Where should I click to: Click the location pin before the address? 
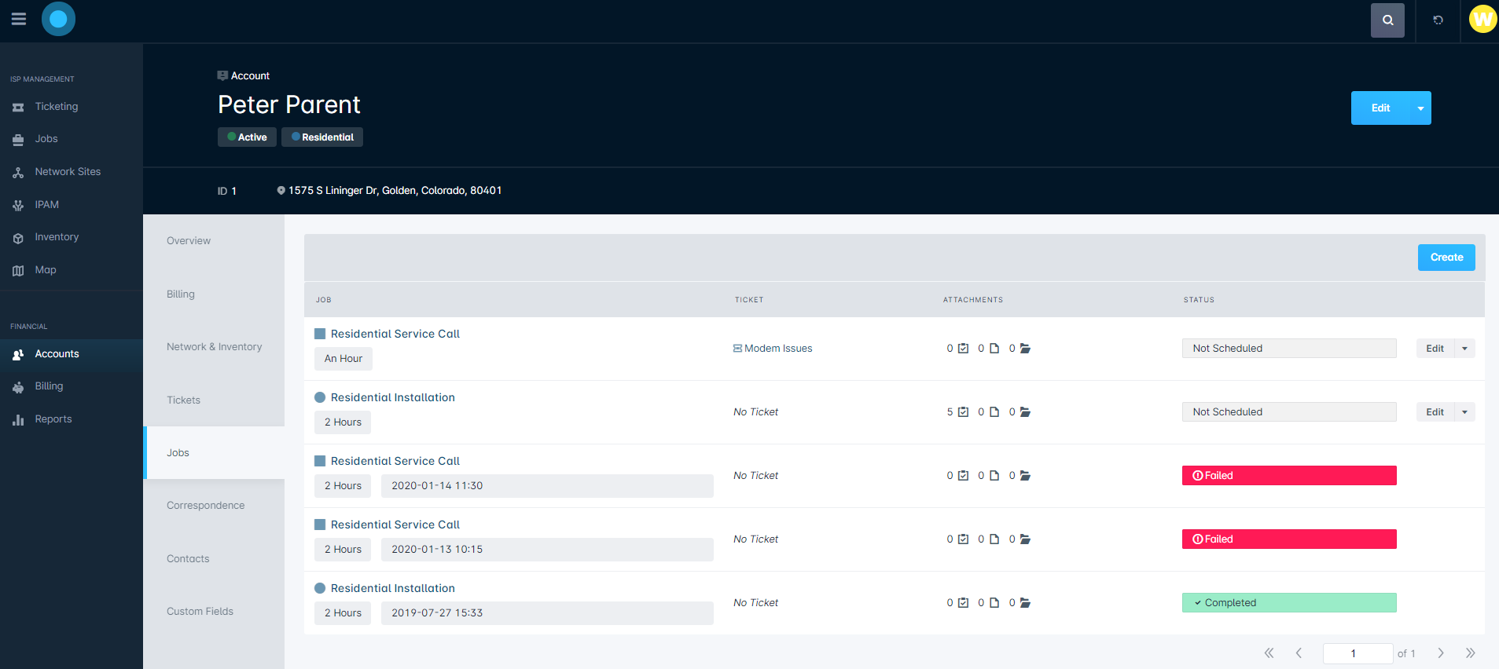tap(281, 191)
